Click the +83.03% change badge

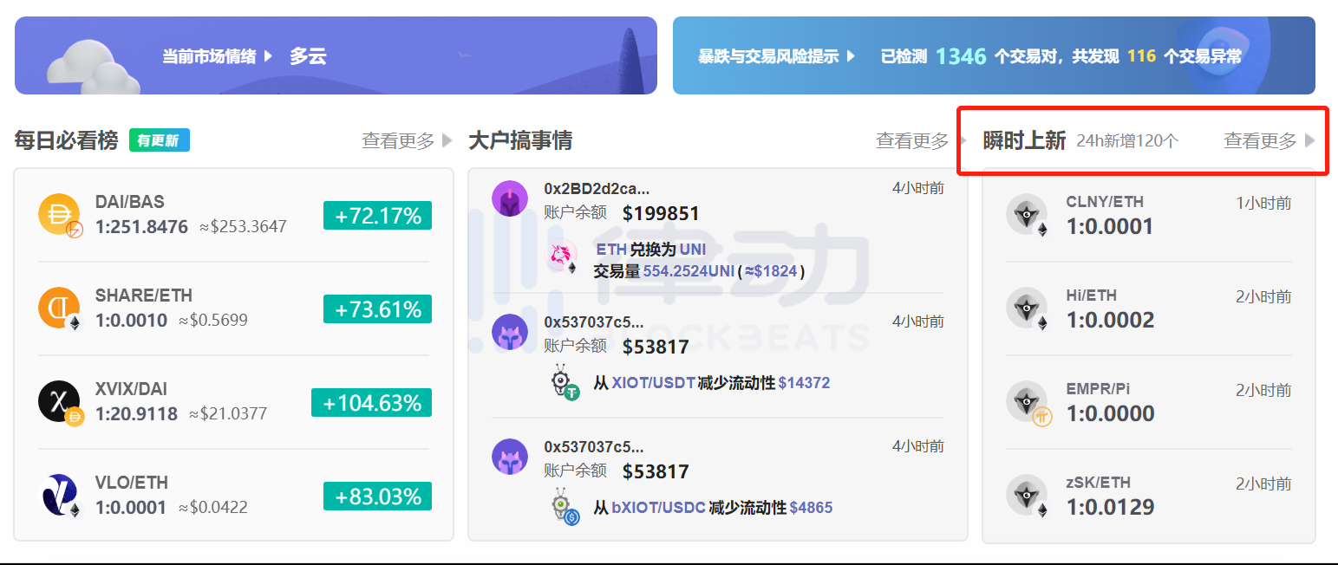tap(377, 497)
